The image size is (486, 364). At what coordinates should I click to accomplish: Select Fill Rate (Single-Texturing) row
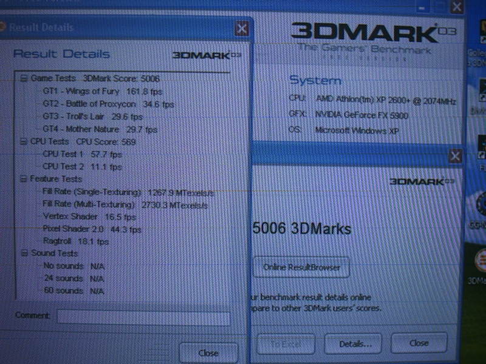pyautogui.click(x=128, y=192)
